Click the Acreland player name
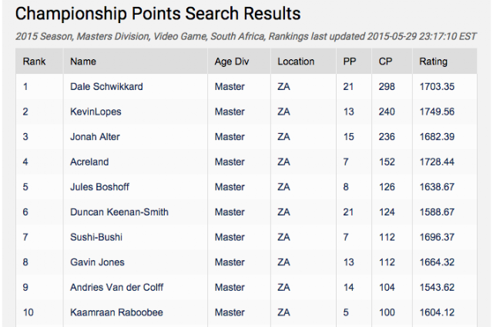The image size is (493, 327). 89,162
